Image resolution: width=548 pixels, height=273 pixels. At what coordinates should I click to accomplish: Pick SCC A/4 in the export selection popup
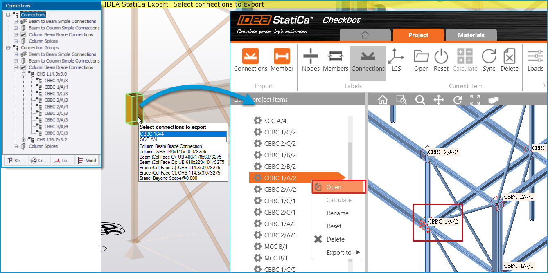(183, 139)
